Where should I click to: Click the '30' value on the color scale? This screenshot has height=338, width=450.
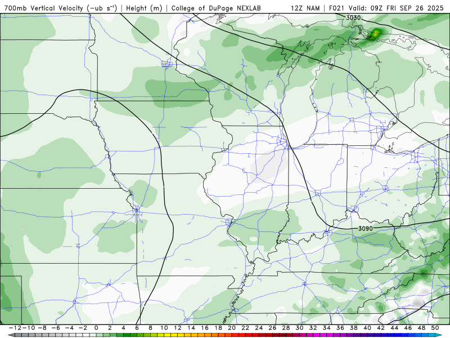point(299,328)
